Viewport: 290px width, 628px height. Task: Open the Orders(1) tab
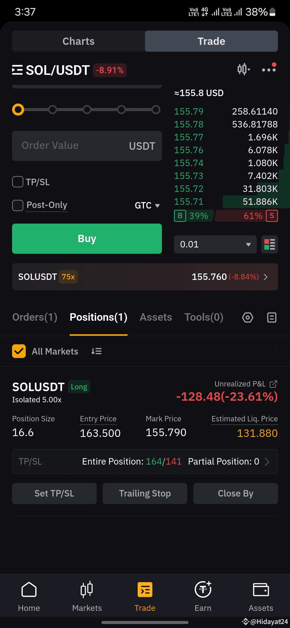click(35, 317)
